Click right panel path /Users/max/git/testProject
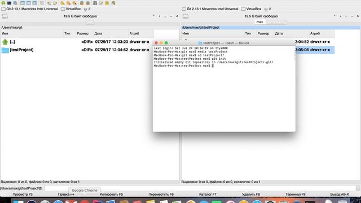 (201, 28)
